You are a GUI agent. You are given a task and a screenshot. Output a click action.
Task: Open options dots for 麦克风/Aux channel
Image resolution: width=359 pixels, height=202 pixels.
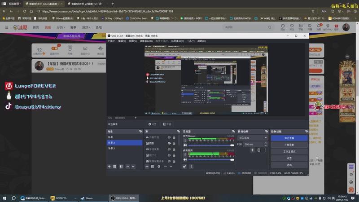(x=185, y=141)
